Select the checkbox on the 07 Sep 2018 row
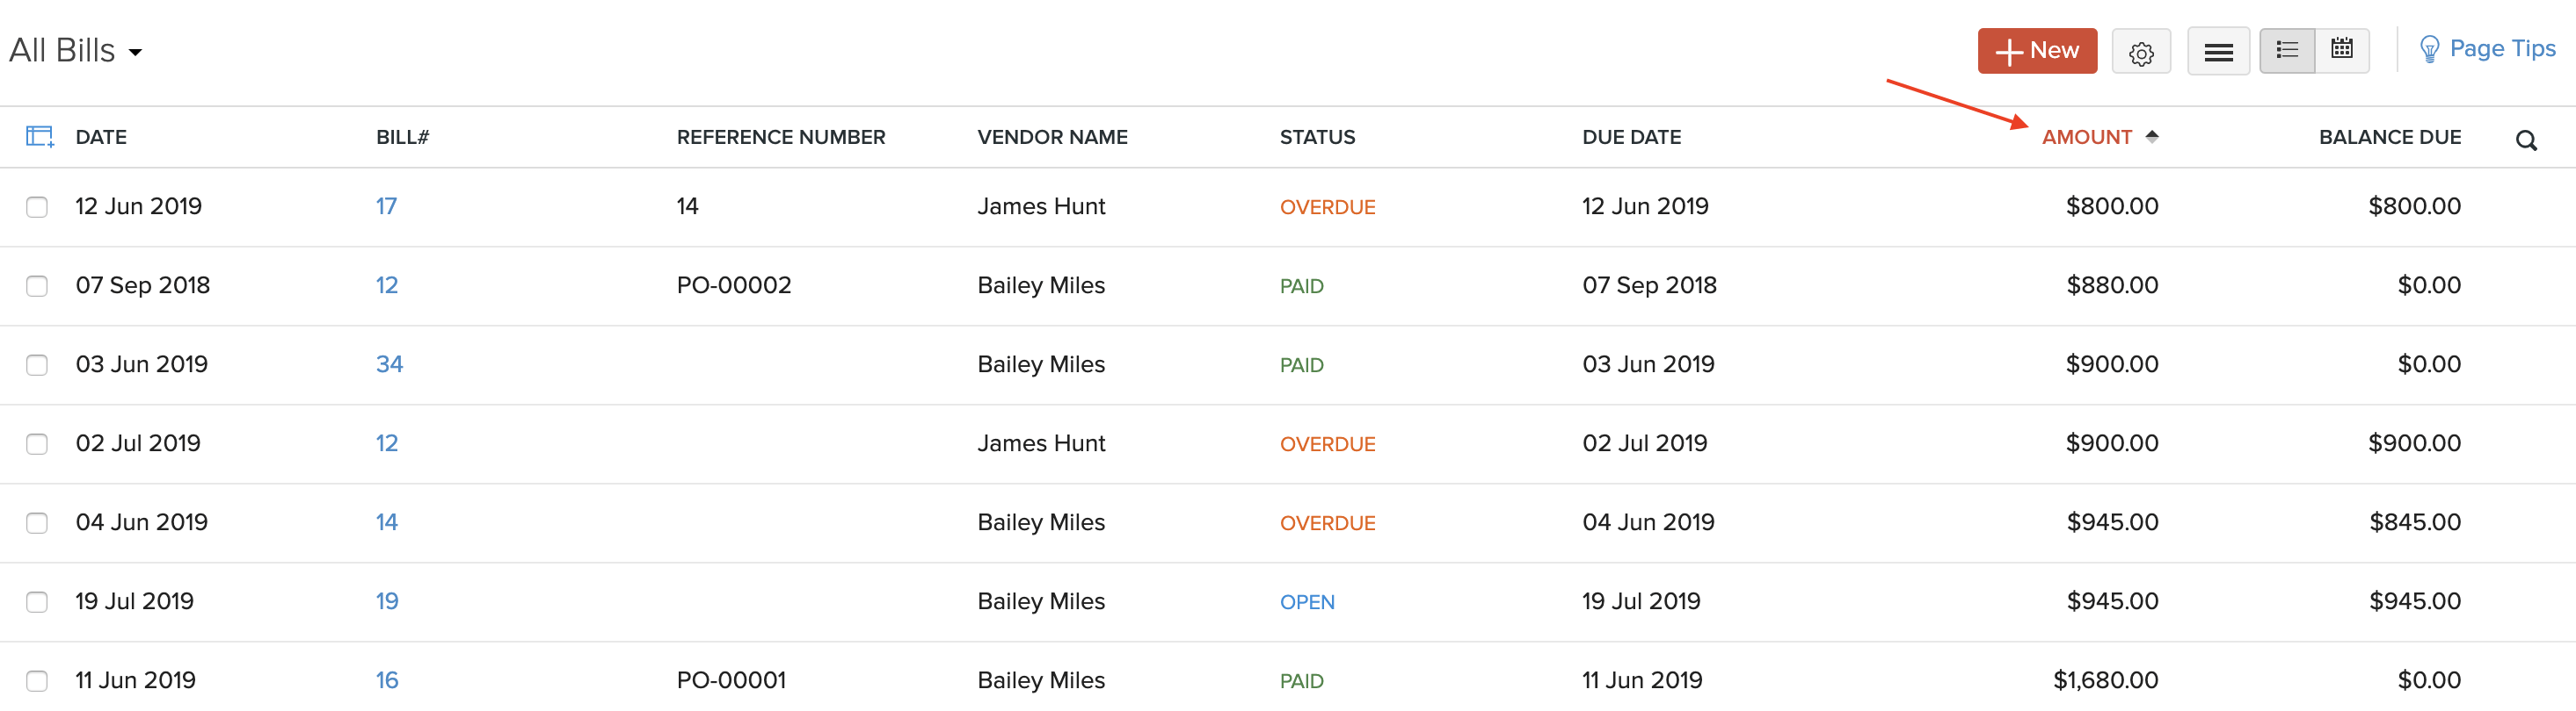The image size is (2576, 711). 37,287
